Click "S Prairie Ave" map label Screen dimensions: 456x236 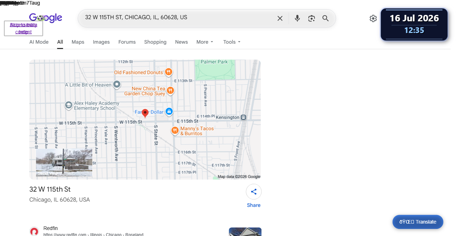click(x=205, y=95)
